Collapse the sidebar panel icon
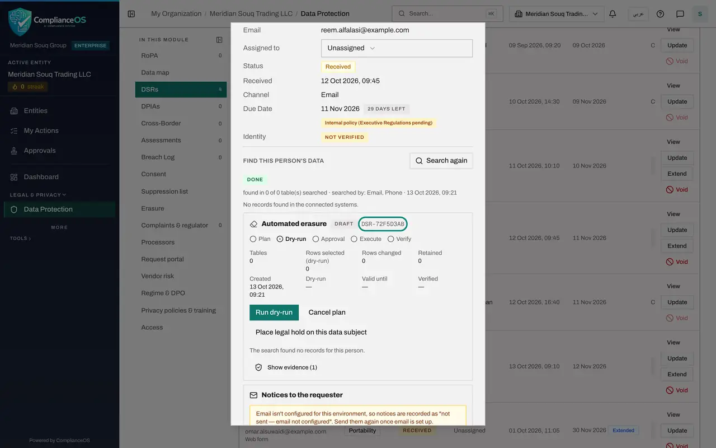This screenshot has width=716, height=448. pyautogui.click(x=131, y=14)
